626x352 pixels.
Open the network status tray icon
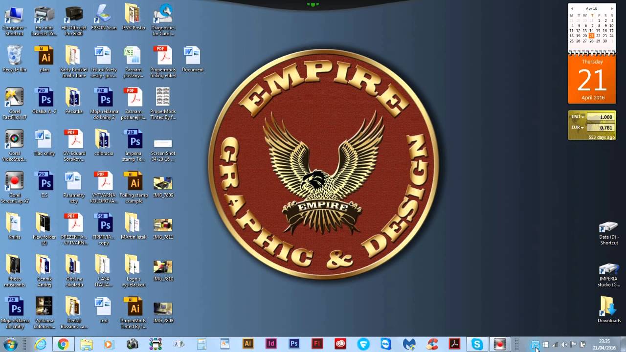[555, 345]
